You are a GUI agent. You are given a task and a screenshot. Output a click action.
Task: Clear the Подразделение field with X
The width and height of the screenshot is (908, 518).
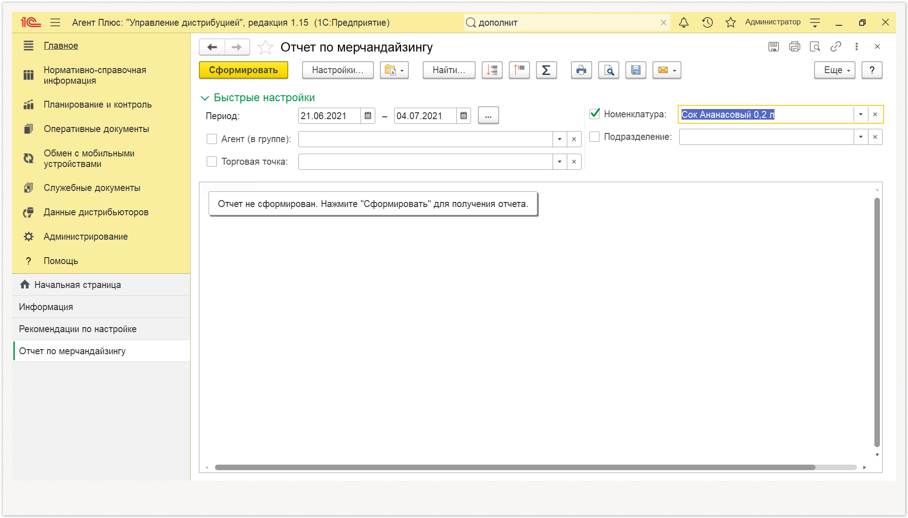(x=875, y=137)
